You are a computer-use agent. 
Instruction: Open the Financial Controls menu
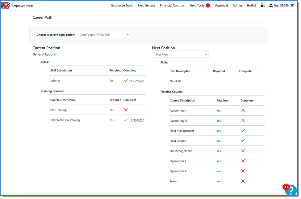[x=172, y=6]
